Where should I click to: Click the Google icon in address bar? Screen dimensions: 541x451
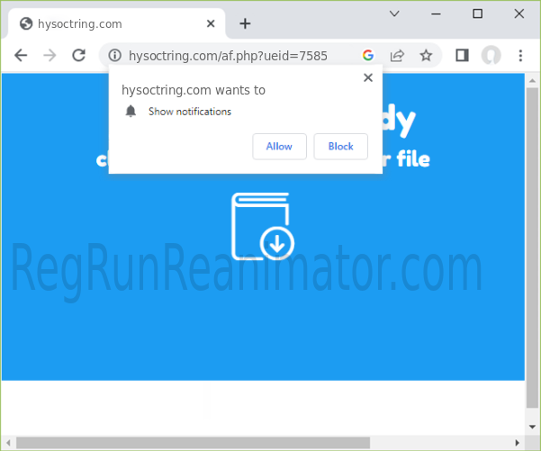click(x=367, y=56)
